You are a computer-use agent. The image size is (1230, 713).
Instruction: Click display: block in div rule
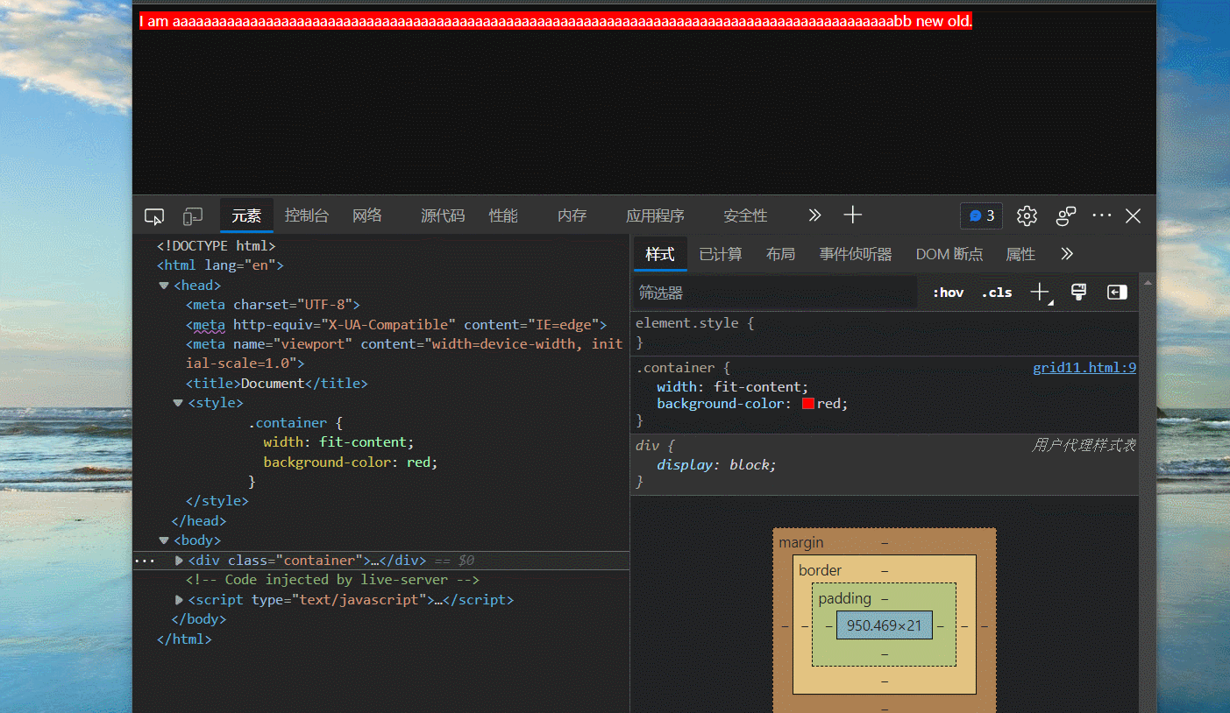click(716, 465)
